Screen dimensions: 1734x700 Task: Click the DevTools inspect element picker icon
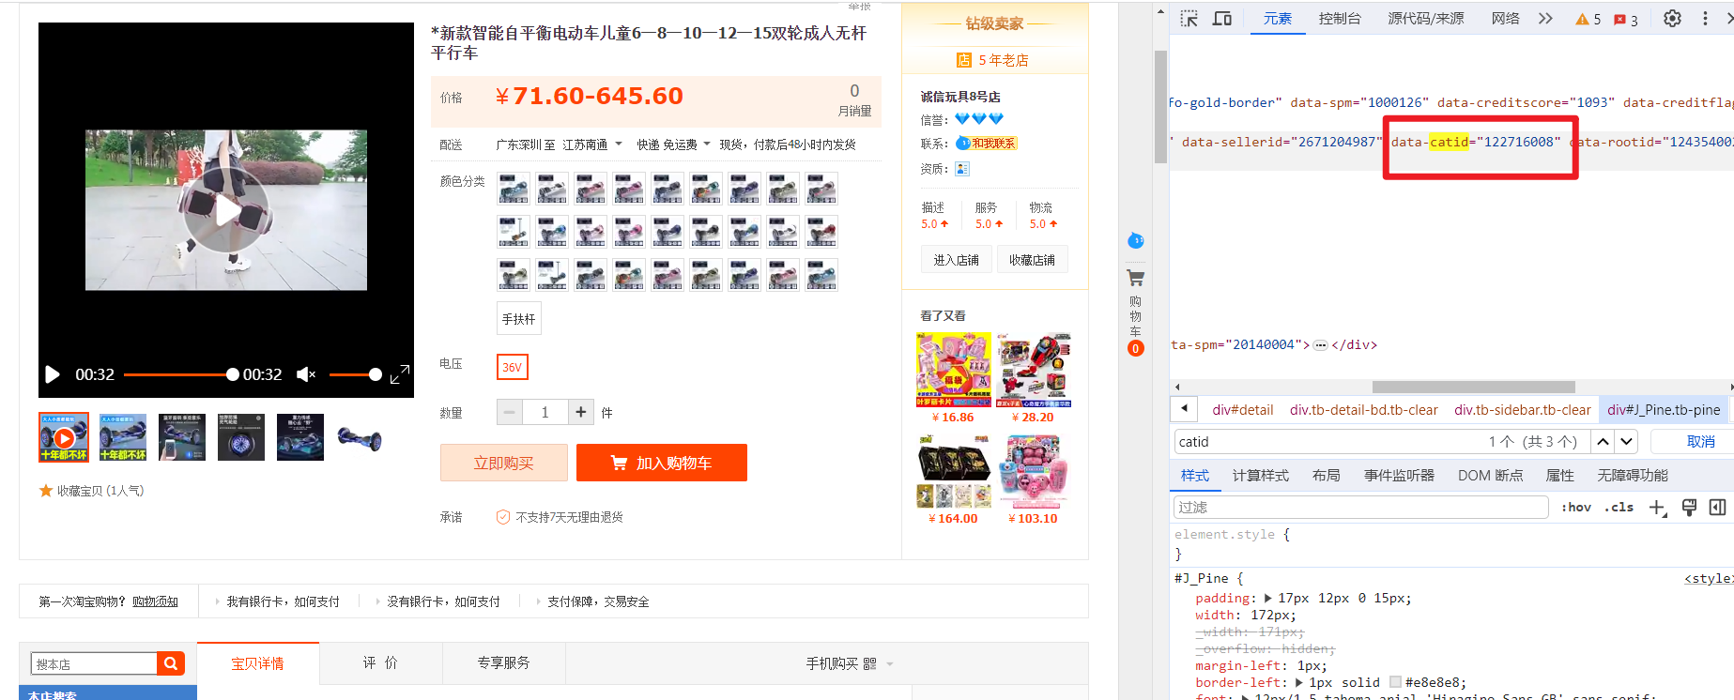pyautogui.click(x=1189, y=19)
